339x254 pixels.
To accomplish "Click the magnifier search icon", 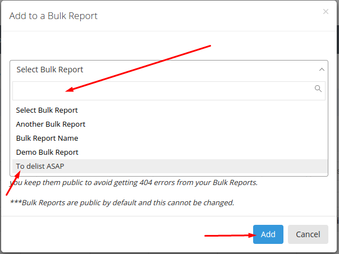I will (x=318, y=89).
